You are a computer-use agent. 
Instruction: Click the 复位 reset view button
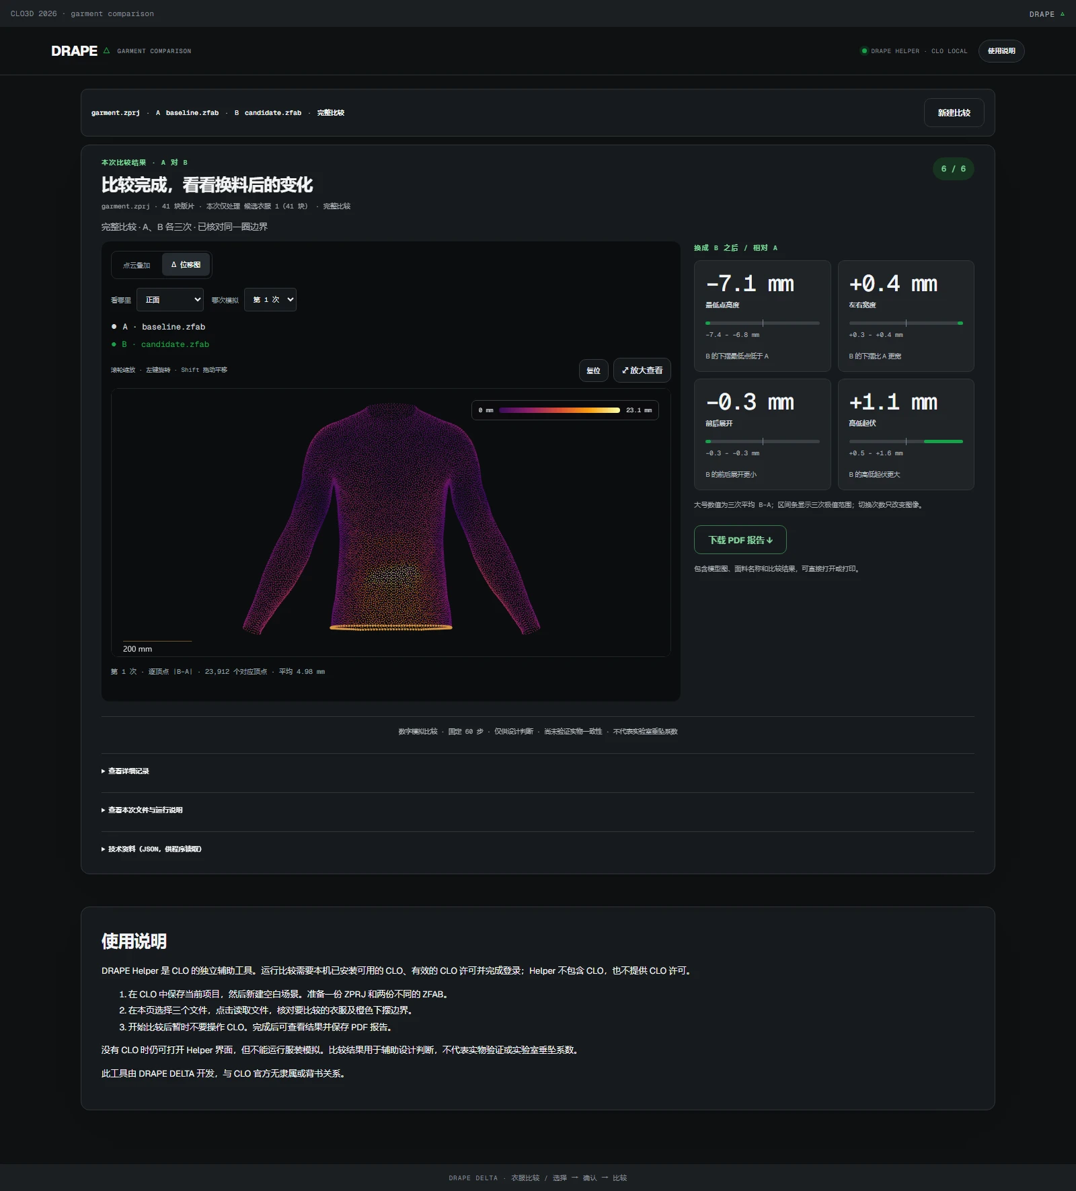pos(593,371)
